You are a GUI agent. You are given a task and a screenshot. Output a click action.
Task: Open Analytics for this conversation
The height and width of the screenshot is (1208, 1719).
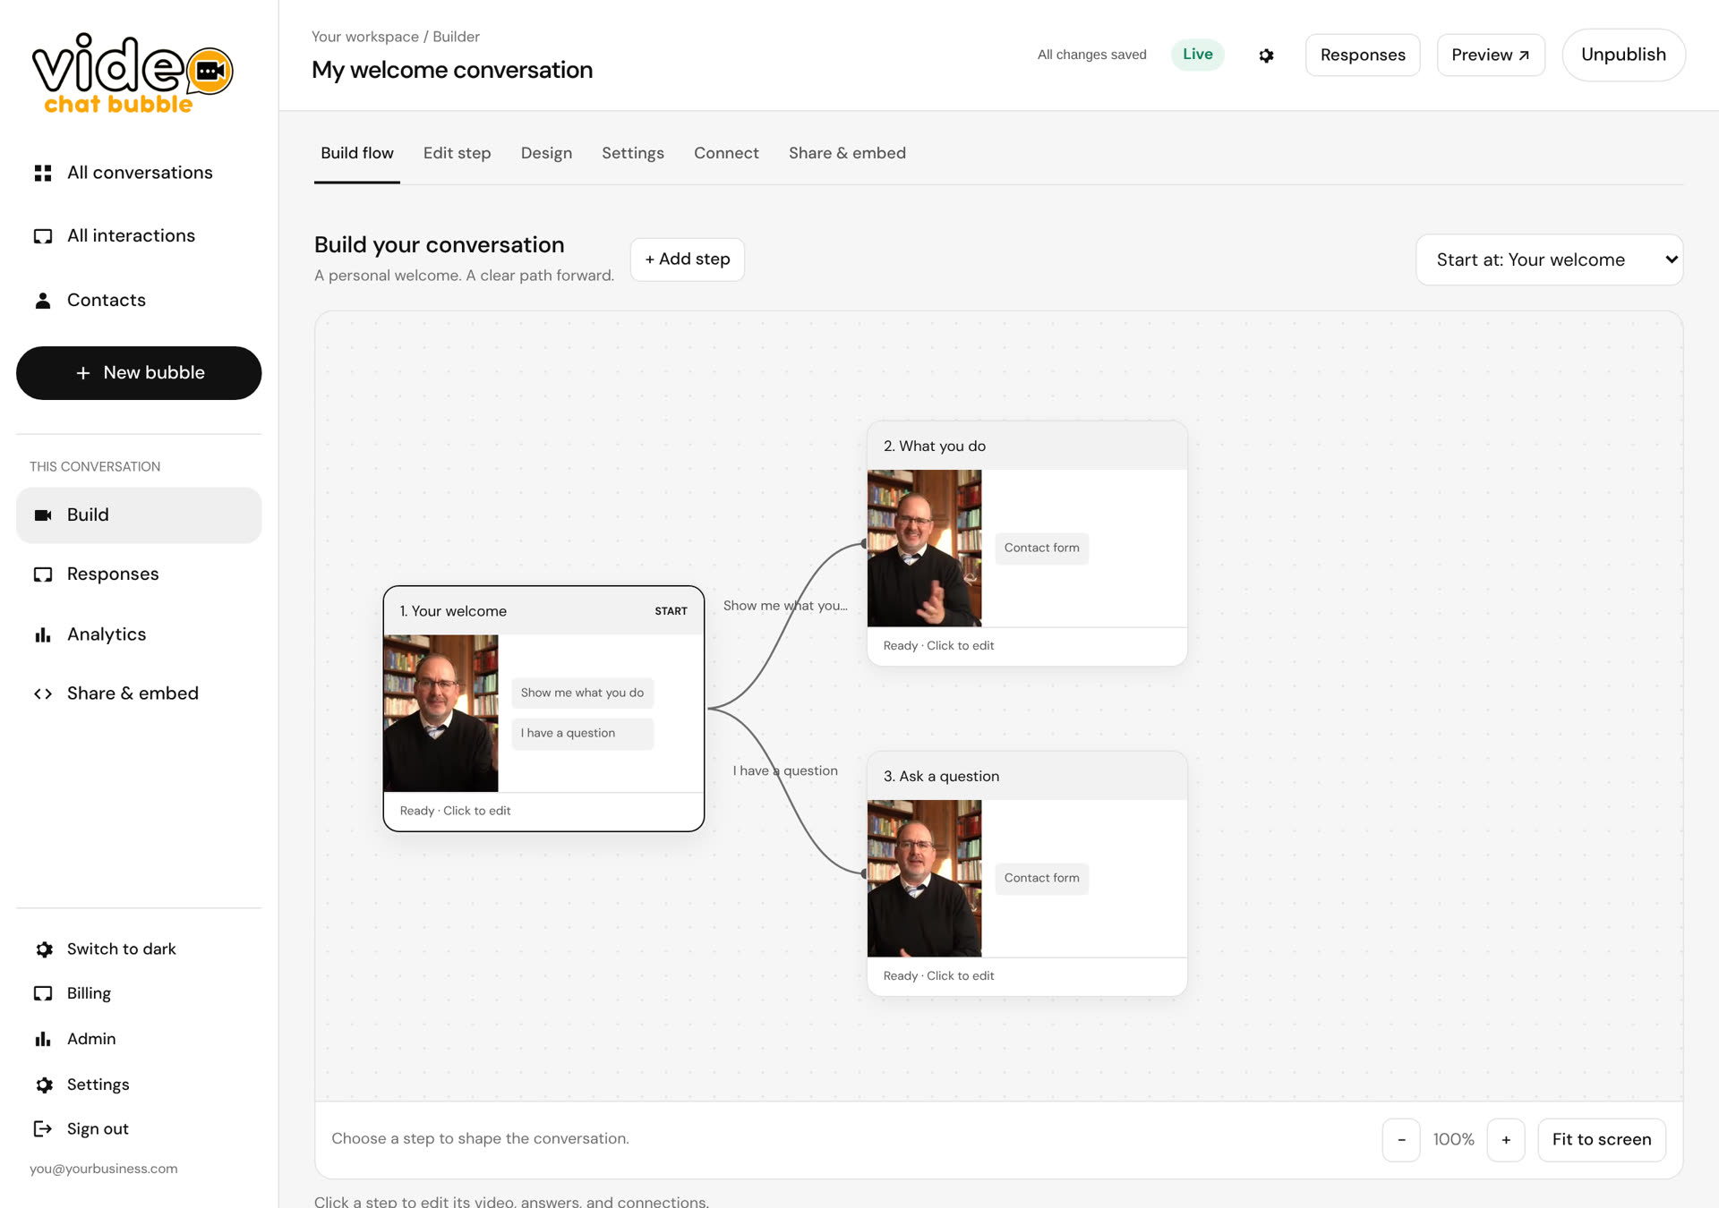(x=139, y=634)
